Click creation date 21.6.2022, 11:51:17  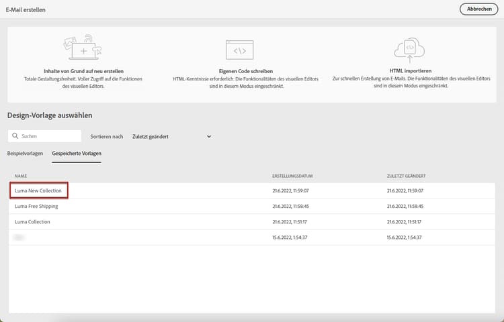[x=290, y=221]
